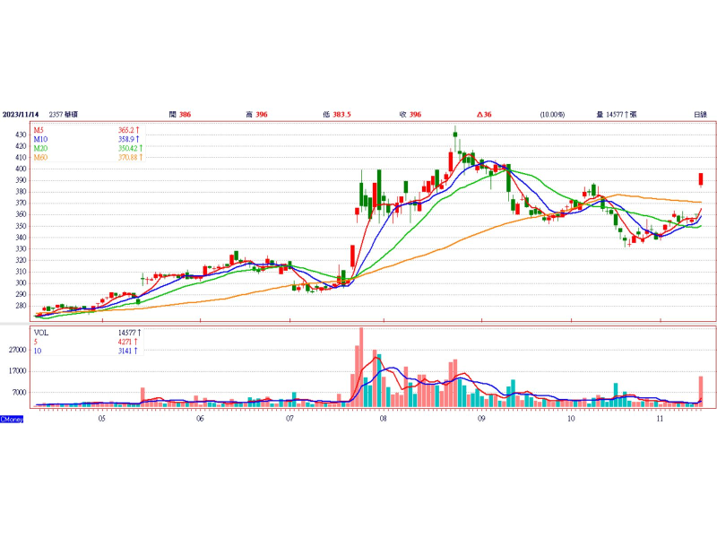Click the peak green candlestick near 430
717x538 pixels.
[455, 134]
